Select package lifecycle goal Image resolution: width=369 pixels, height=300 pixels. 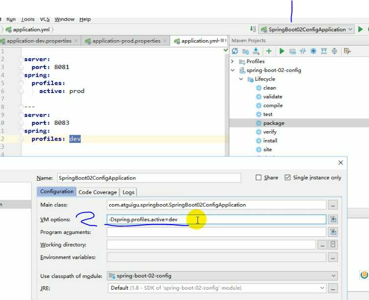[x=274, y=123]
